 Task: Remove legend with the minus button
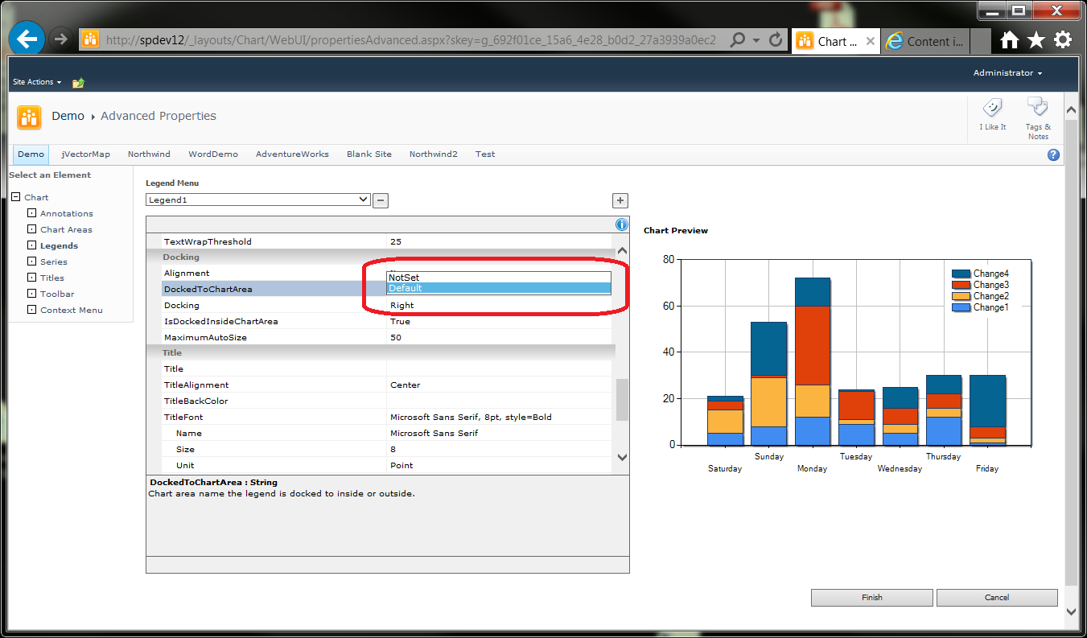click(x=381, y=200)
